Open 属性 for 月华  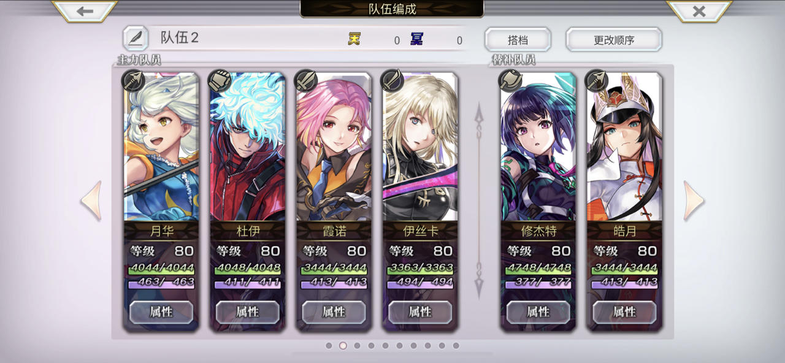[161, 311]
